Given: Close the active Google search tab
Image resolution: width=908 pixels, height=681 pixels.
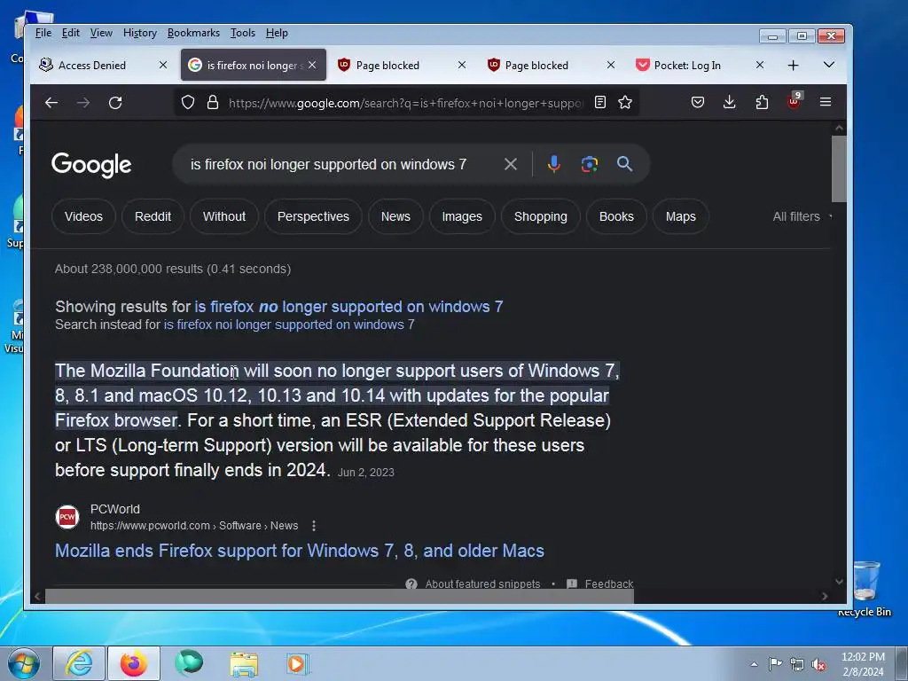Looking at the screenshot, I should [312, 65].
